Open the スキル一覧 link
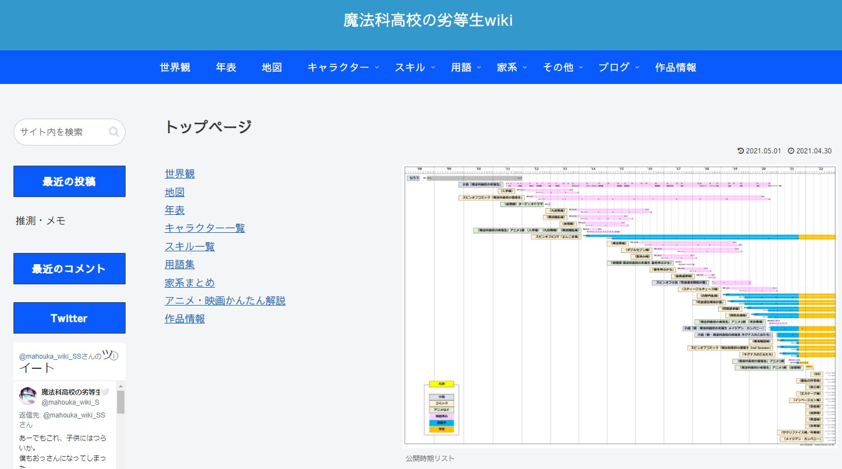The height and width of the screenshot is (469, 842). pos(189,246)
